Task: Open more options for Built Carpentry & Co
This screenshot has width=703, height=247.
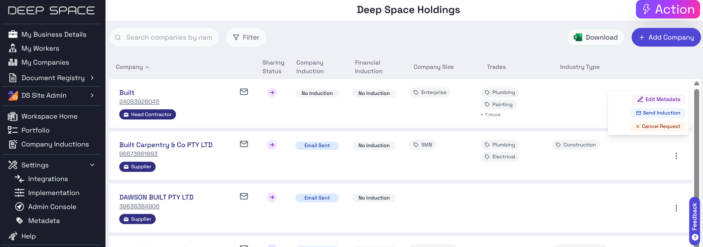Action: (676, 156)
